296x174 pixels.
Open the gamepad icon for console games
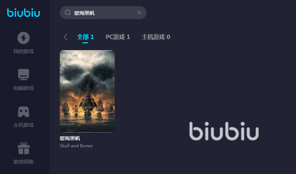point(24,112)
